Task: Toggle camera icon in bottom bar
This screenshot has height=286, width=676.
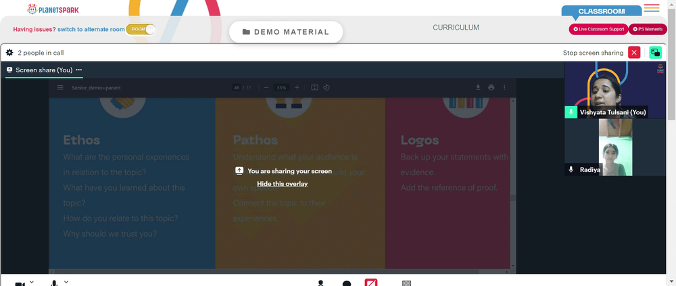Action: [x=20, y=284]
